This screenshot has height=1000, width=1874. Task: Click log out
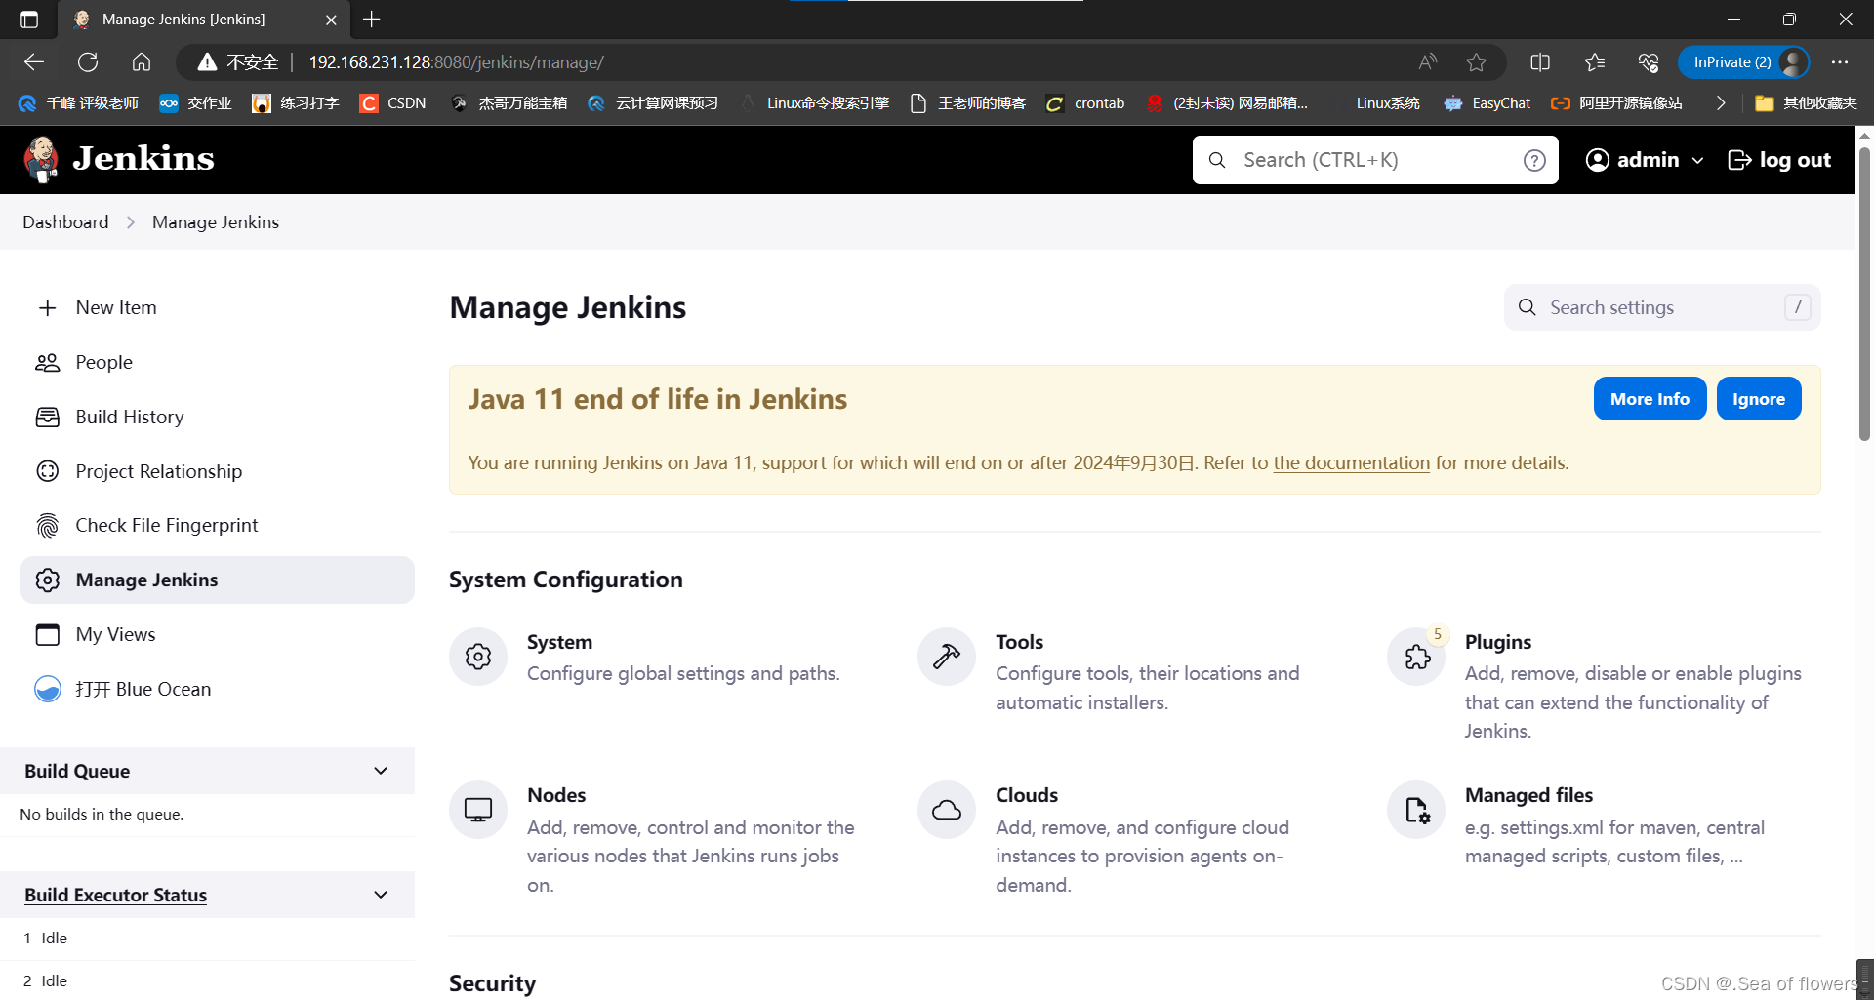coord(1779,160)
